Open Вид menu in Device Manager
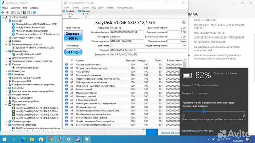 click(25, 8)
